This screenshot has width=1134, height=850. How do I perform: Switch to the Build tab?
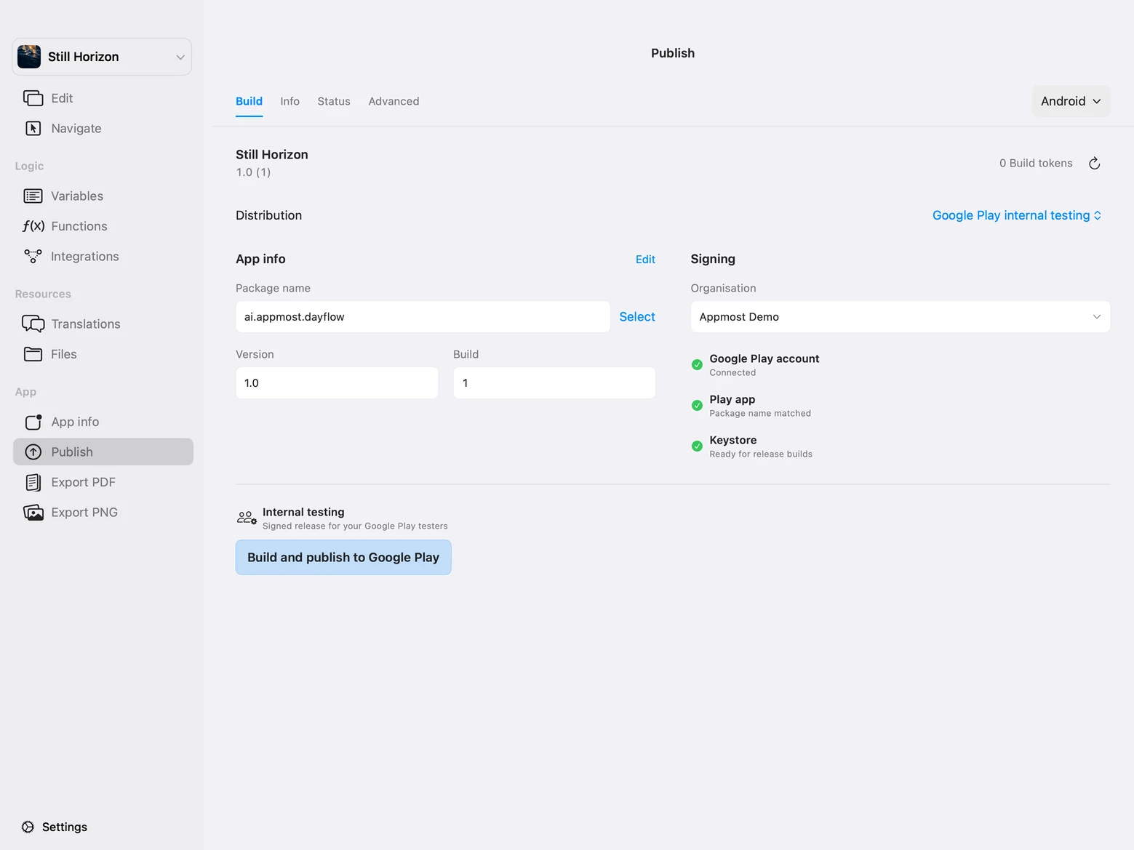(x=249, y=101)
